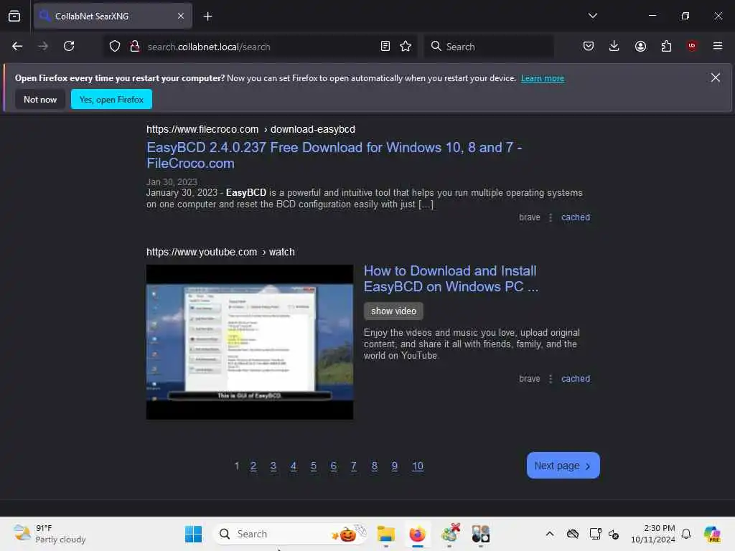
Task: Close the CollabNet SearXNG tab
Action: point(181,16)
